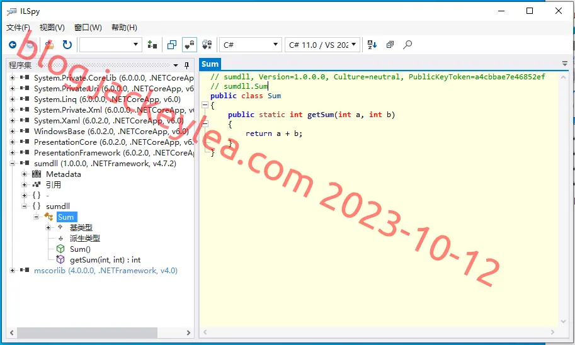575x345 pixels.
Task: Open the 帮助(H) menu
Action: [124, 28]
